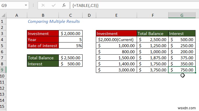Click the Select All corner triangle

point(3,15)
